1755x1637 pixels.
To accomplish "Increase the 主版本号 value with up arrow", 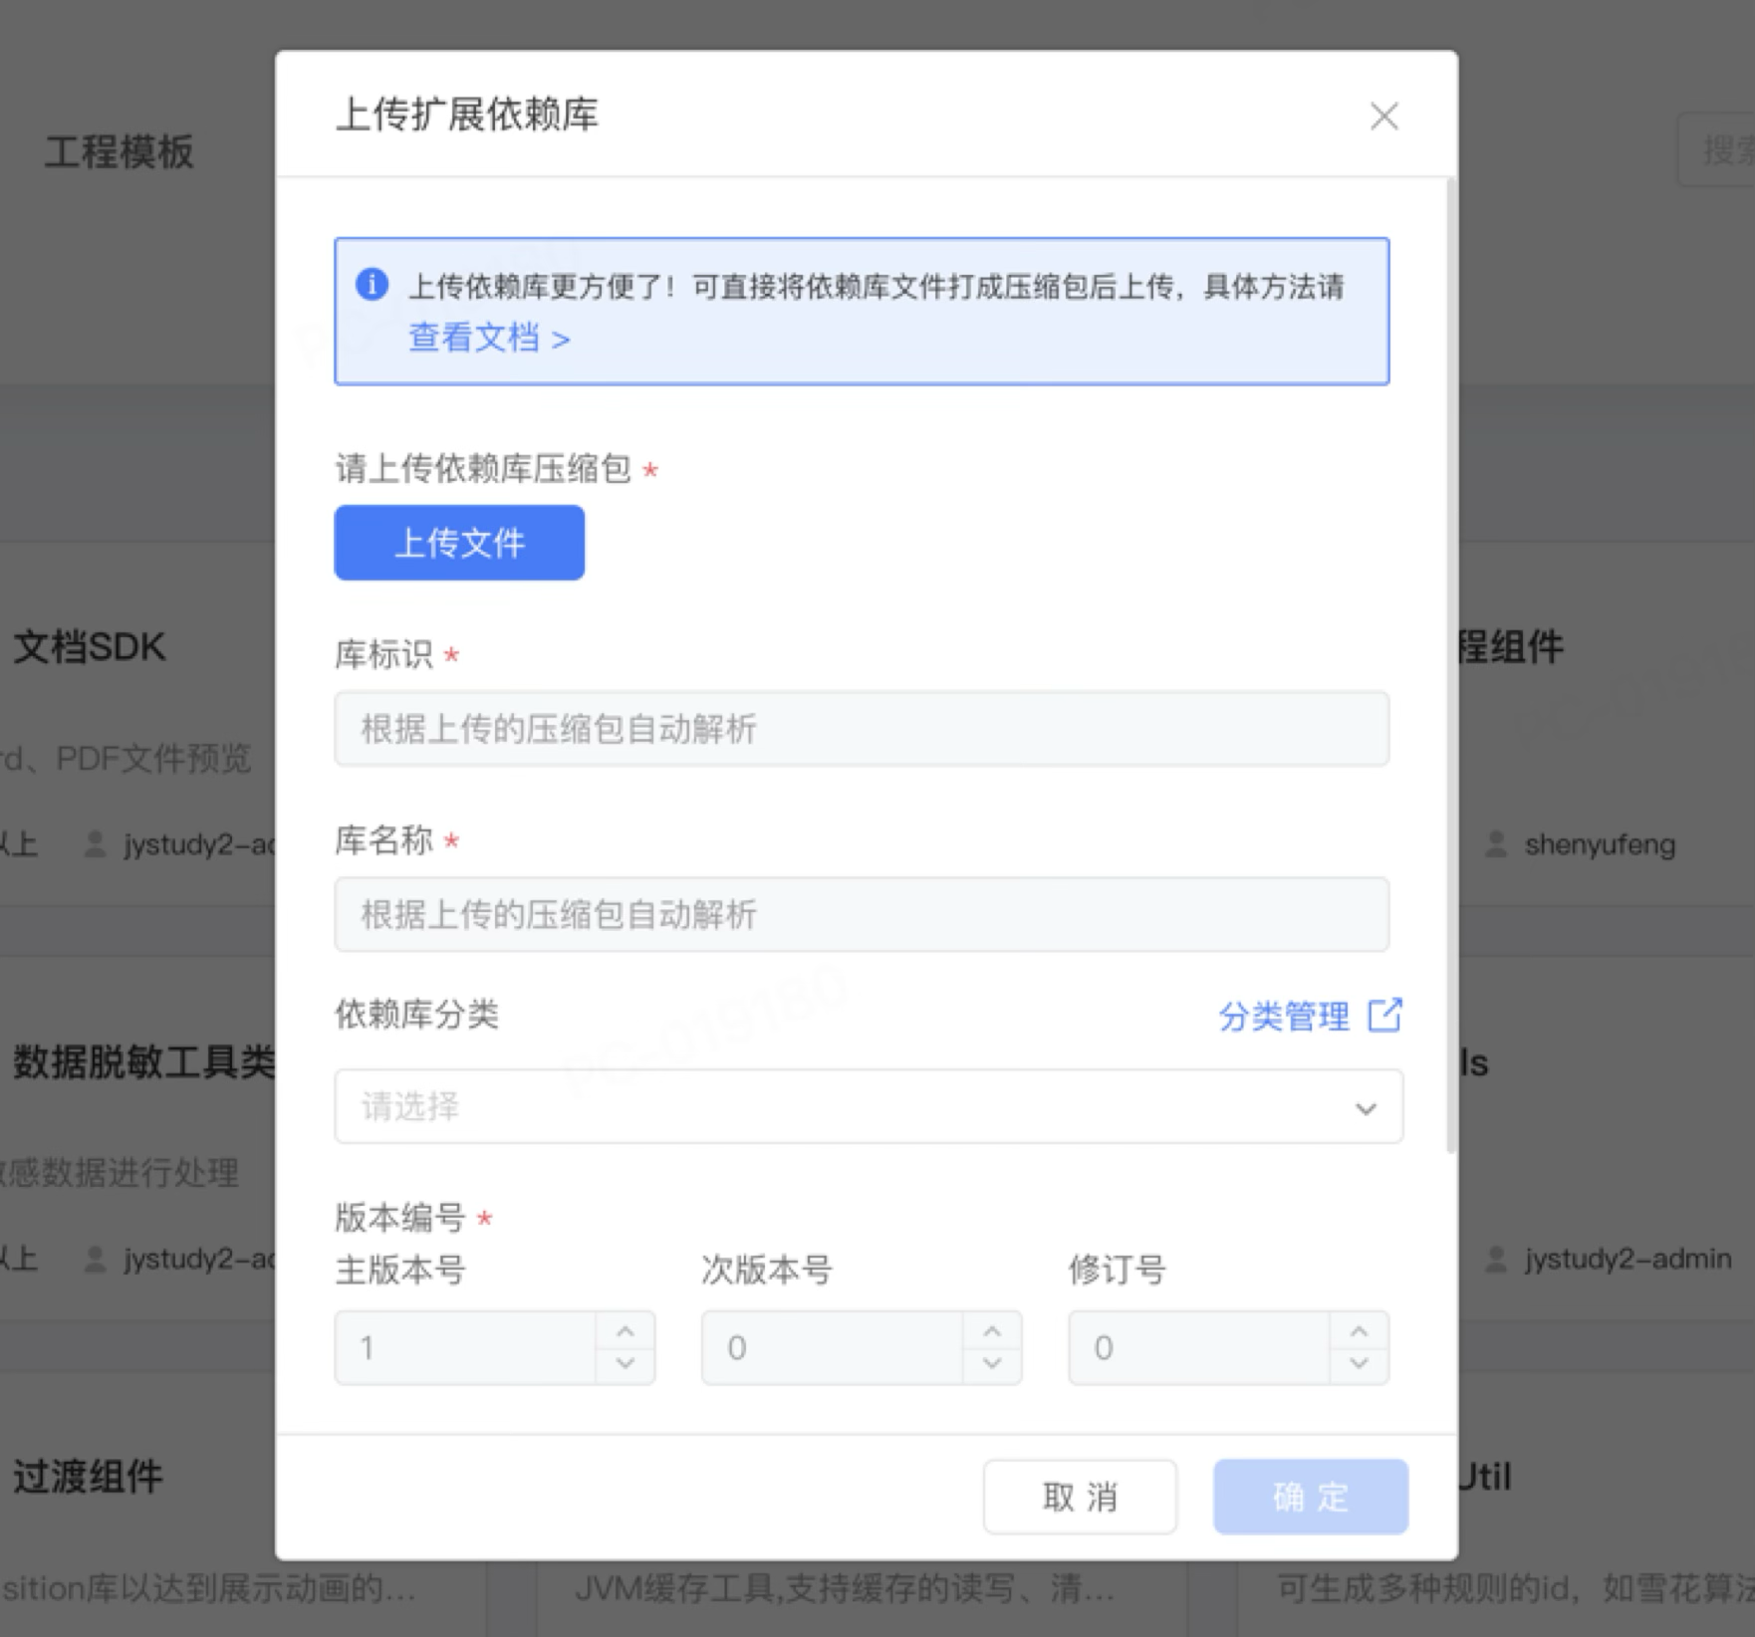I will (626, 1331).
